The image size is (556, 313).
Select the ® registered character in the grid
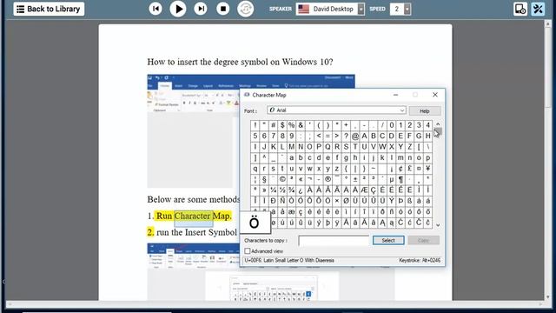coord(328,179)
